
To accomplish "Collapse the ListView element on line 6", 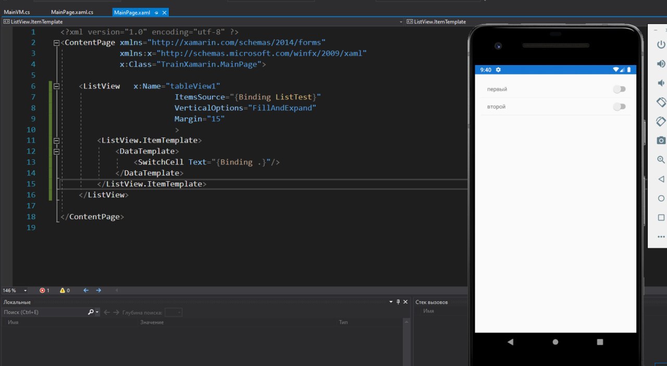I will tap(57, 86).
